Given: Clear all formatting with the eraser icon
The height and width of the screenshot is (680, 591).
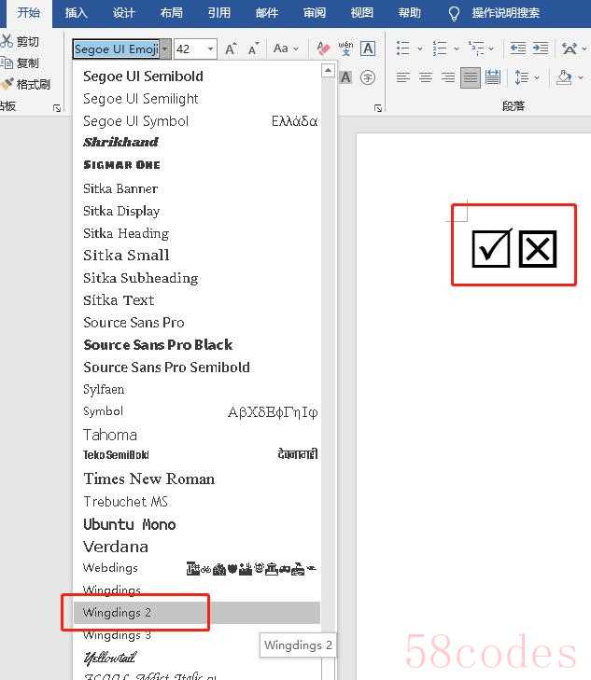Looking at the screenshot, I should (323, 49).
